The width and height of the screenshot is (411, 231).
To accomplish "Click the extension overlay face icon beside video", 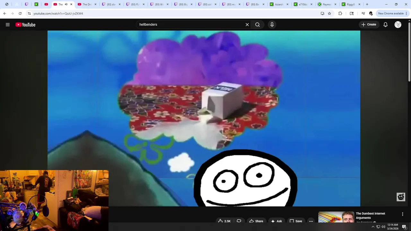I will coord(401,197).
